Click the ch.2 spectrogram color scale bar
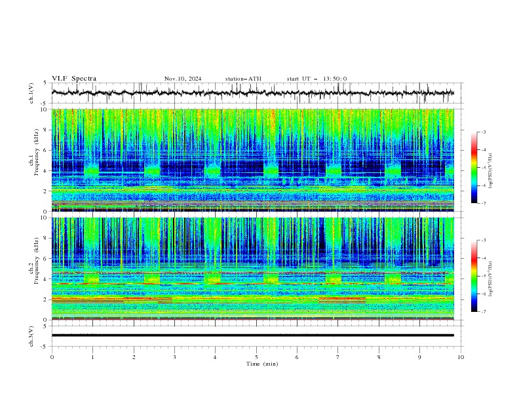Screen dimensions: 519x401 pos(474,276)
